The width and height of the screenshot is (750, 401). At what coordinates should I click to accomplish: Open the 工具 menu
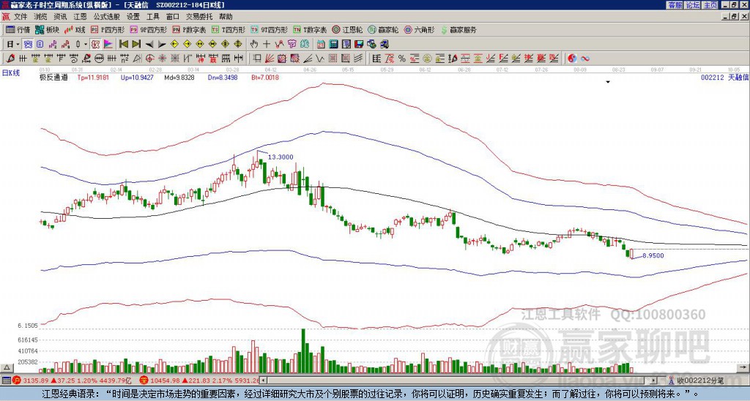(x=153, y=17)
